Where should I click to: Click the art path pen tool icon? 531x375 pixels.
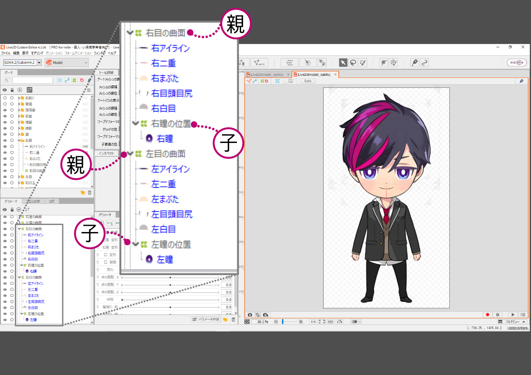[x=414, y=63]
